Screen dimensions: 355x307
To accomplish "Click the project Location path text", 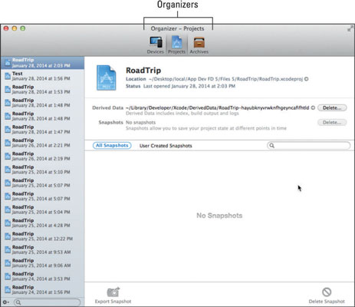I will [x=226, y=79].
